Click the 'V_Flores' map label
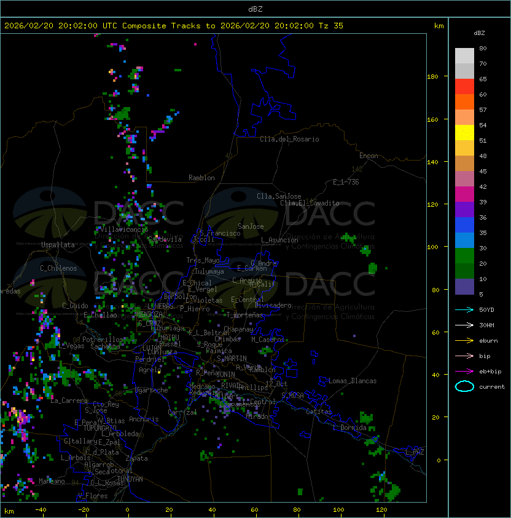This screenshot has height=518, width=511. click(x=93, y=496)
